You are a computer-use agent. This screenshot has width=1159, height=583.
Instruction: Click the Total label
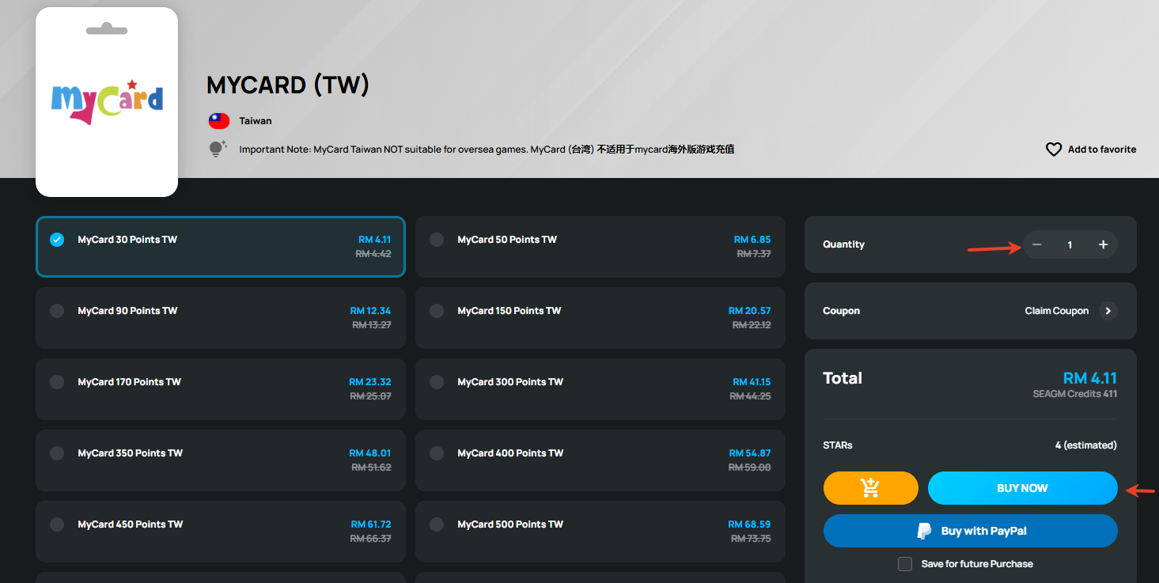[843, 378]
